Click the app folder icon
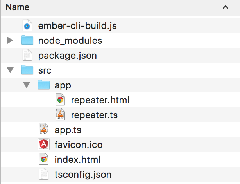This screenshot has height=184, width=240. coord(43,85)
